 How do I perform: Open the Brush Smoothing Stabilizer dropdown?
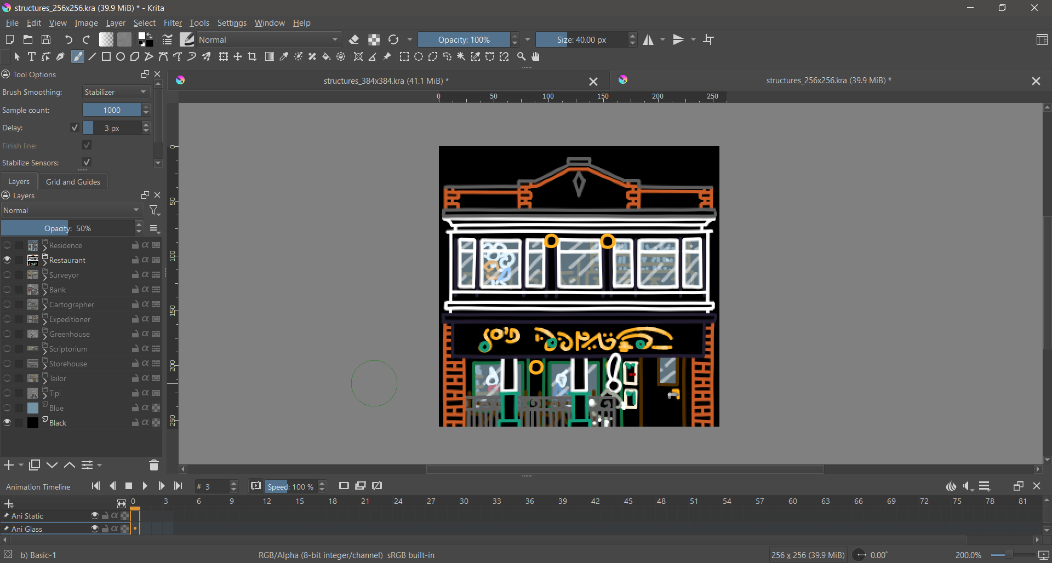[x=116, y=92]
